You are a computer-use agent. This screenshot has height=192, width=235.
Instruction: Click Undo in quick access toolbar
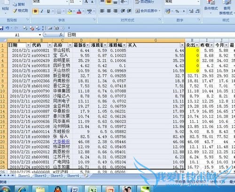[x=7, y=28]
